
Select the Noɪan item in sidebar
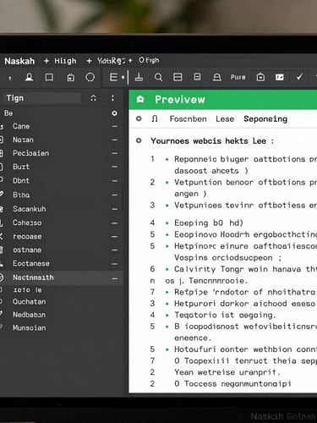click(x=23, y=140)
